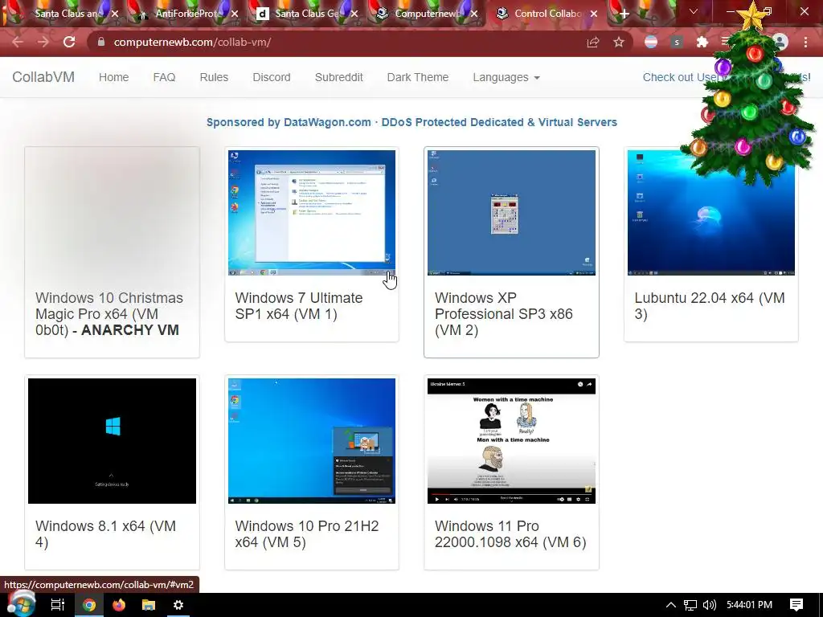Open the Windows 7 Ultimate VM thumbnail
Screen dimensions: 823x617
point(312,212)
